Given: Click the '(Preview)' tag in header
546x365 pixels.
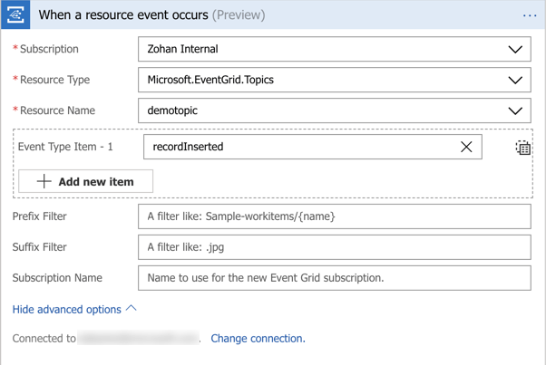Looking at the screenshot, I should tap(239, 15).
